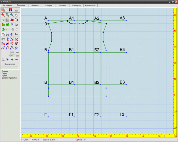Viewport: 178px width, 142px height.
Task: Click the overlapping dotted rectangles selection icon
Action: [7, 60]
